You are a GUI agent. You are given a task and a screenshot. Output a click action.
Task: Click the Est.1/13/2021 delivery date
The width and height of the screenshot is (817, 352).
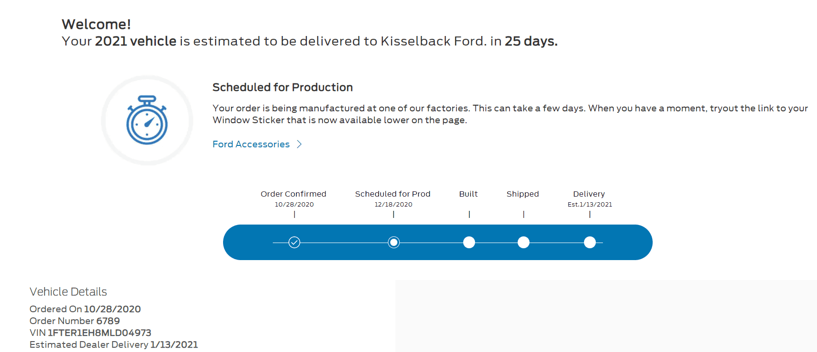coord(590,205)
